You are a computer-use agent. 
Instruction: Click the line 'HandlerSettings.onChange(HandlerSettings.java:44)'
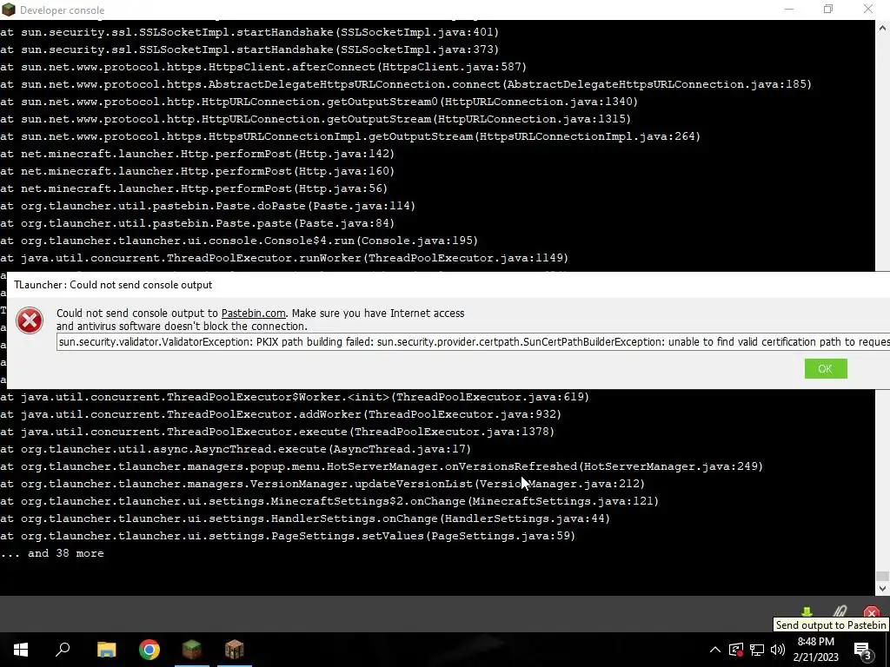[305, 518]
